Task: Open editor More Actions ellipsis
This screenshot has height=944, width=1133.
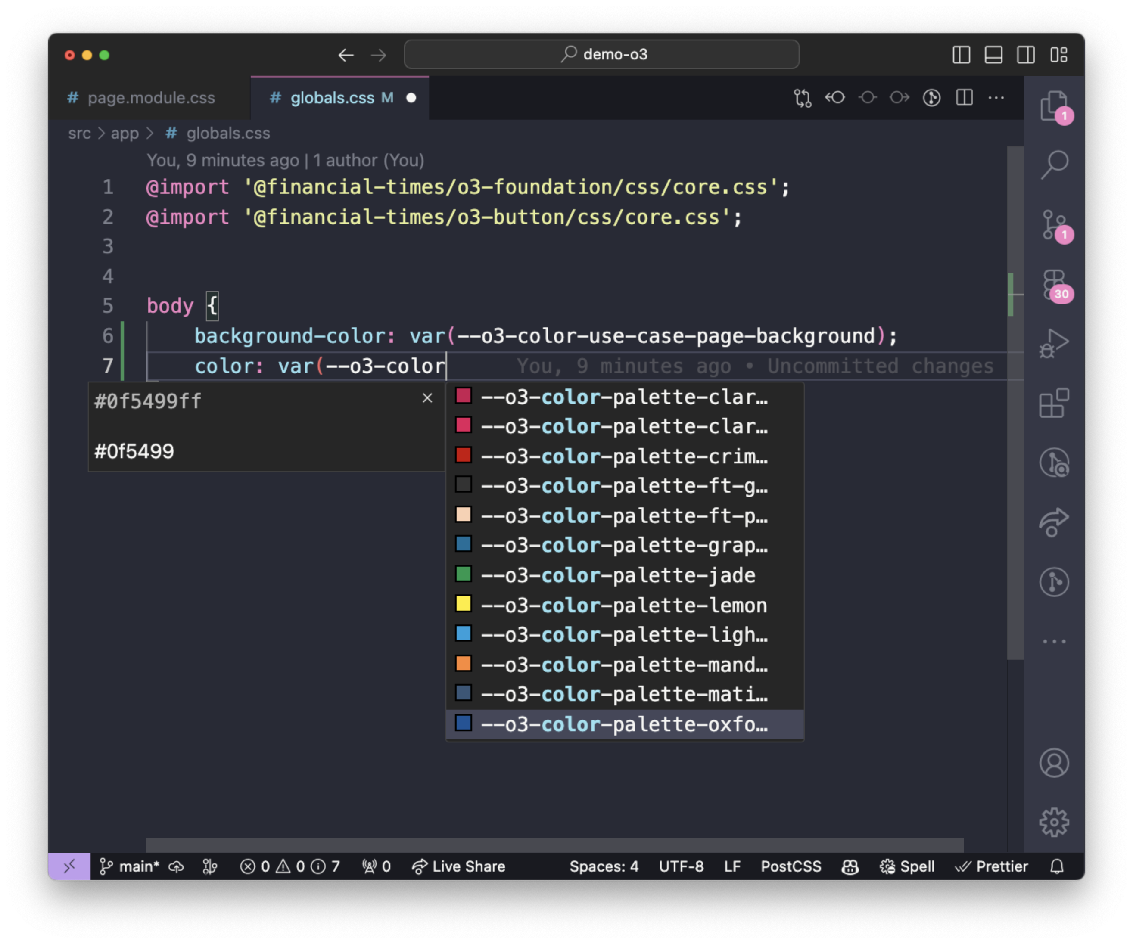Action: pos(996,98)
